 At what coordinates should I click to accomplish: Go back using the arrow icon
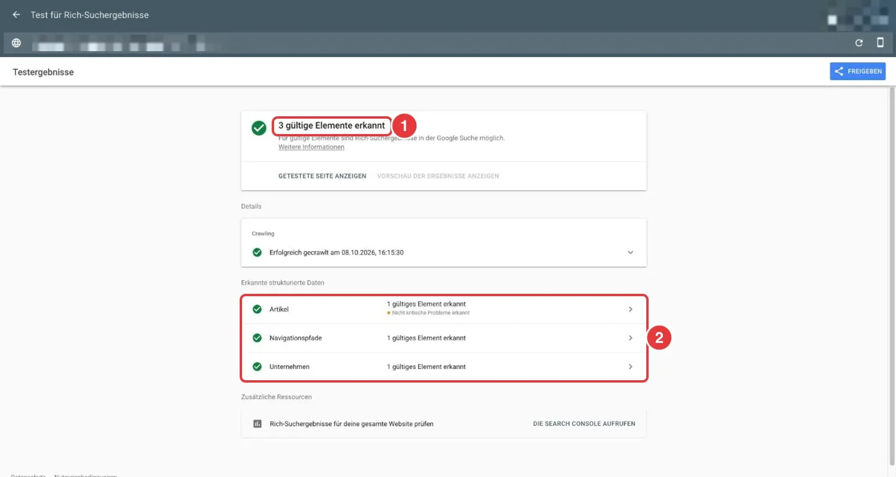pyautogui.click(x=16, y=15)
